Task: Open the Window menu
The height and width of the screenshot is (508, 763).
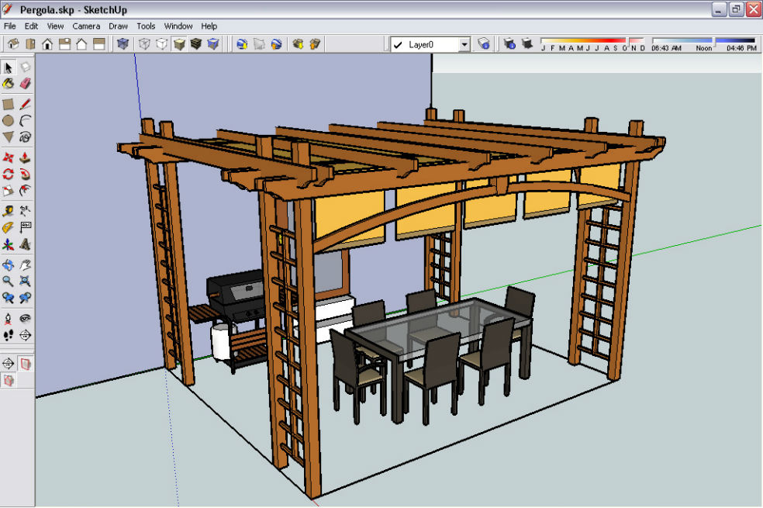Action: tap(178, 26)
